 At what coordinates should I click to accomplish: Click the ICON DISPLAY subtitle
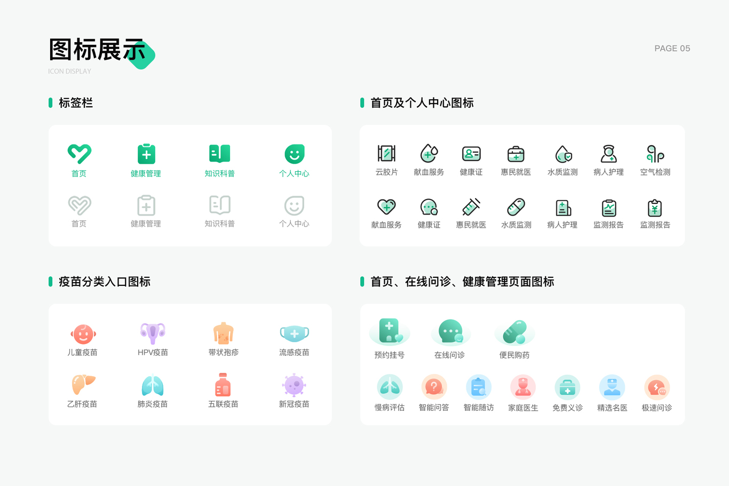point(69,71)
